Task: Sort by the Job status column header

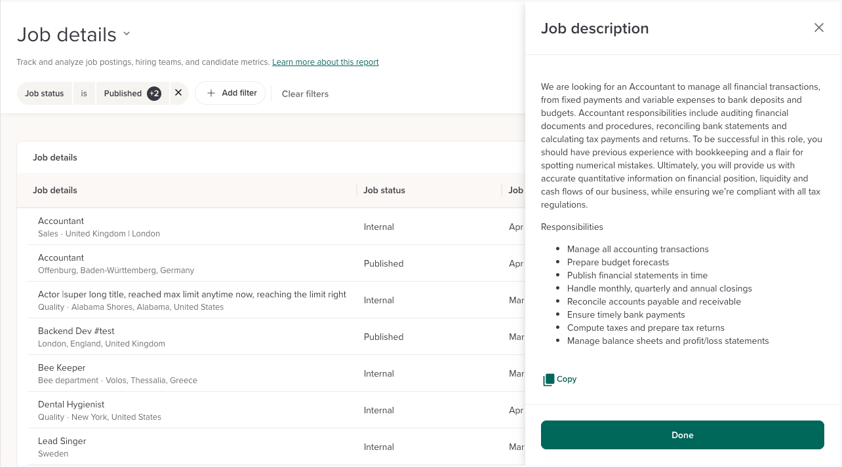Action: tap(384, 190)
